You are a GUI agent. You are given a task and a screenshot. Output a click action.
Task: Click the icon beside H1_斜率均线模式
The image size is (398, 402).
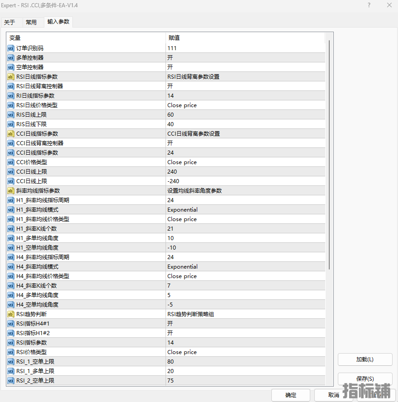click(10, 209)
